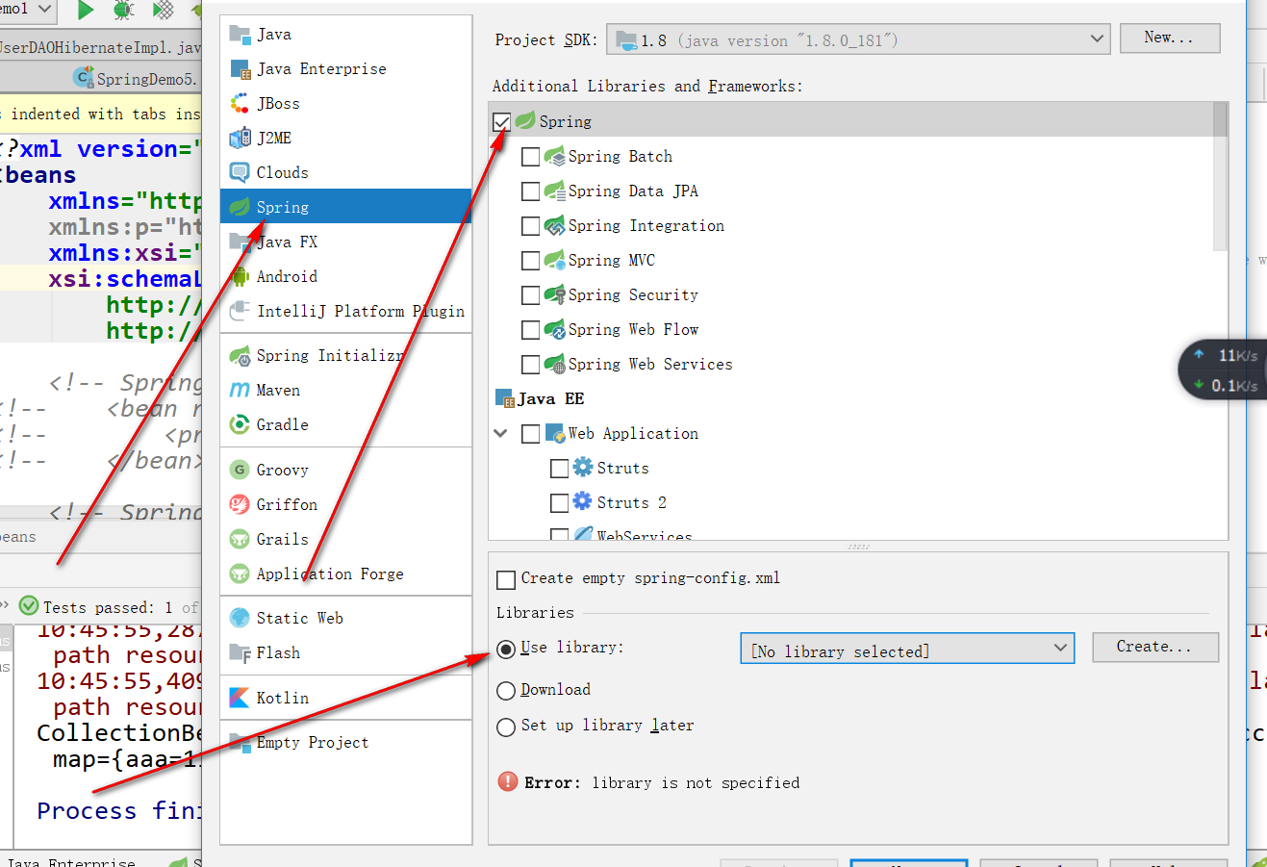The width and height of the screenshot is (1267, 867).
Task: Choose Static Web project type
Action: (x=346, y=619)
